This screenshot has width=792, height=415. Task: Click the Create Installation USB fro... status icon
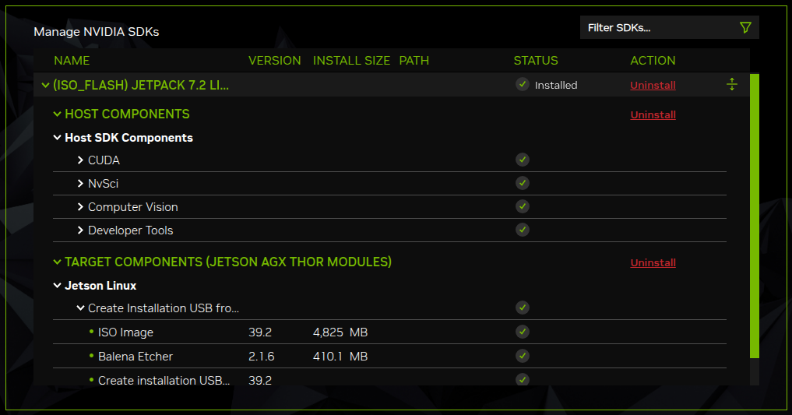pos(523,308)
